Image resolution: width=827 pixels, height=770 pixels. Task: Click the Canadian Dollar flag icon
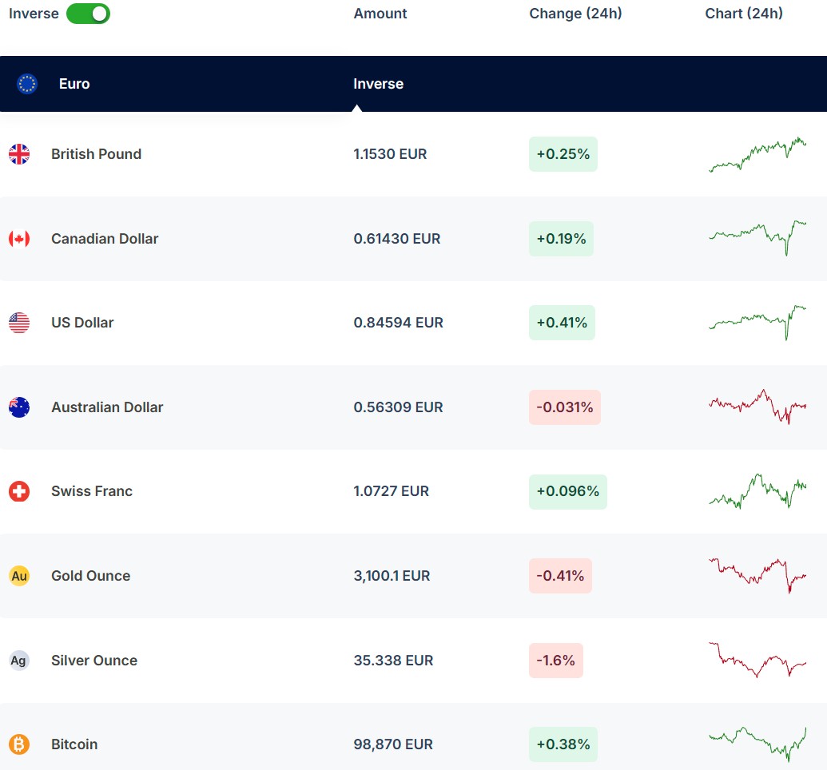[19, 239]
